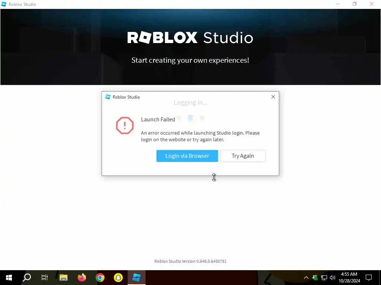Open File Explorer from taskbar
The image size is (381, 285).
63,278
